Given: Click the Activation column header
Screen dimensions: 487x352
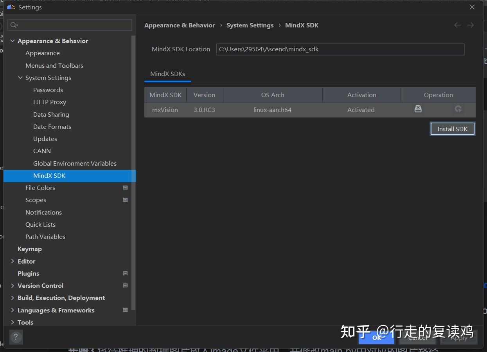Looking at the screenshot, I should [x=362, y=95].
